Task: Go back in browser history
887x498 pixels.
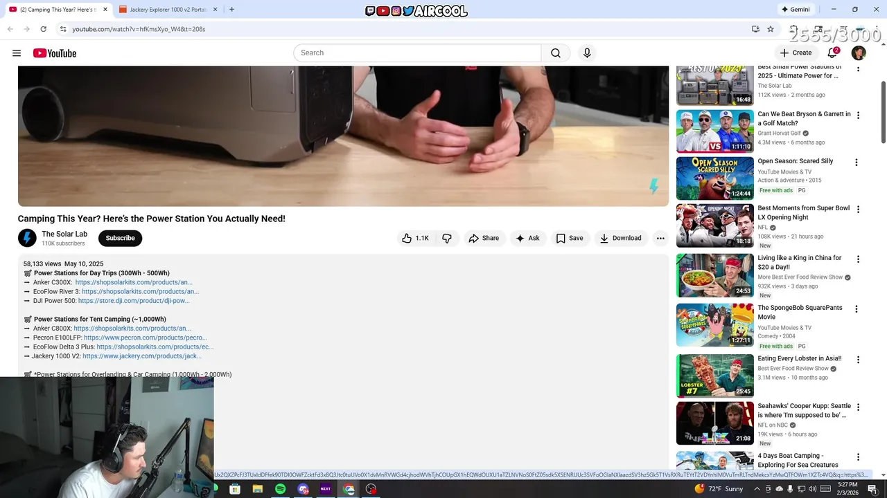Action: coord(10,29)
